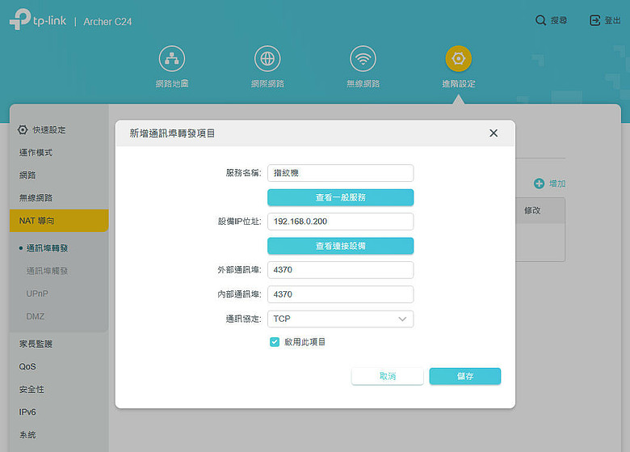Click the 儲存 save button

[x=465, y=377]
